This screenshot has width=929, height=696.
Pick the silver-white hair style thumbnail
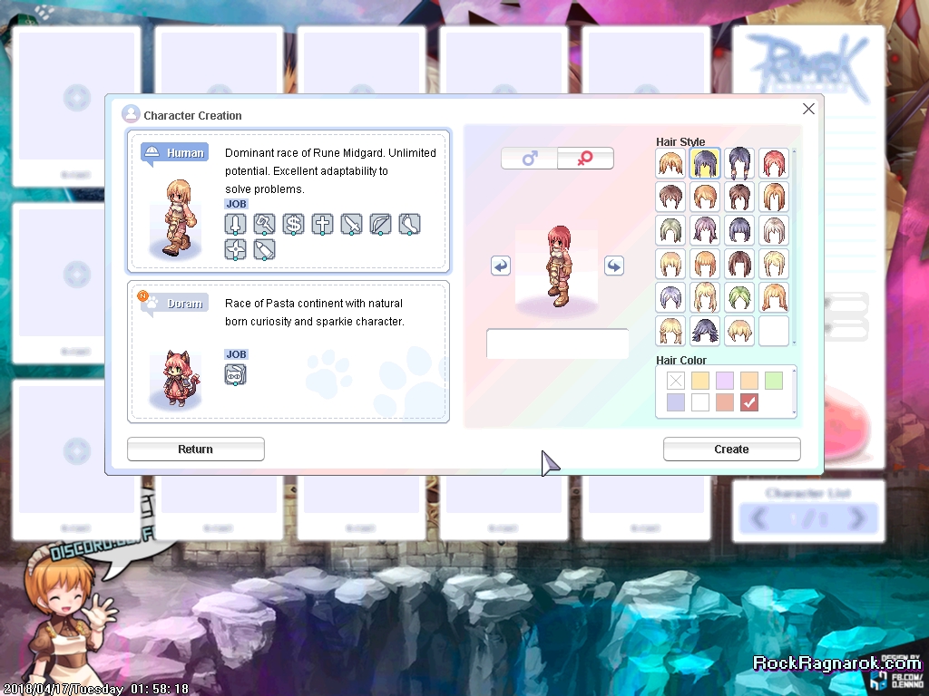point(774,231)
